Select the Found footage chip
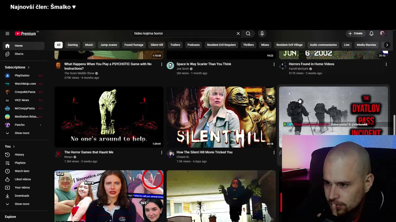Screen dimensions: 396x222 pyautogui.click(x=134, y=45)
